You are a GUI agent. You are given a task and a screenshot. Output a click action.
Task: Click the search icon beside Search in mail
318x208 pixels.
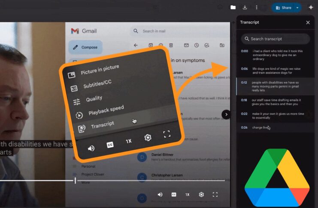pyautogui.click(x=136, y=31)
